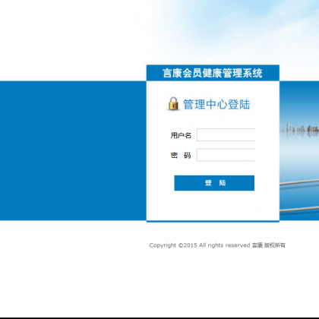Click the 言康 版权所有 footer text

[x=269, y=245]
